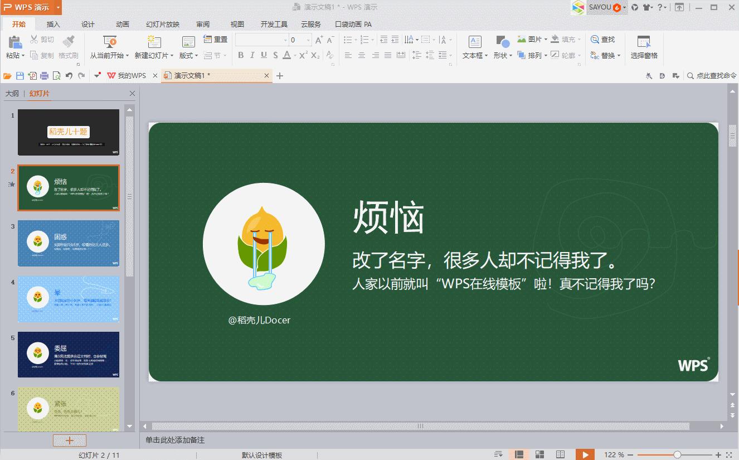Toggle italic formatting
The height and width of the screenshot is (460, 739).
coord(252,55)
